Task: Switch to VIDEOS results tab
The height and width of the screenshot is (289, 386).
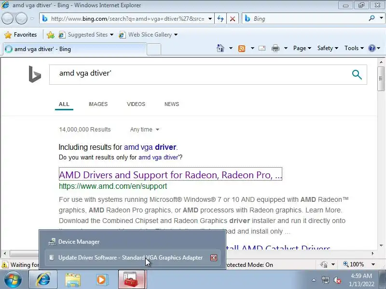Action: [x=136, y=104]
